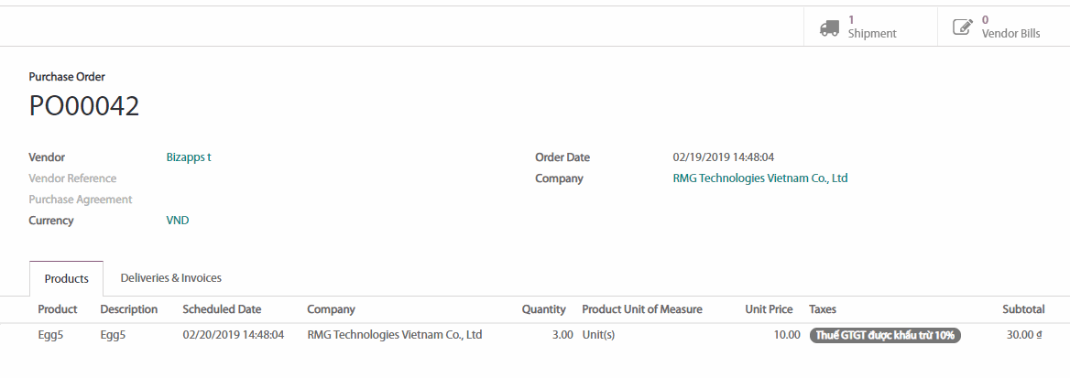Image resolution: width=1070 pixels, height=378 pixels.
Task: Switch to Deliveries & Invoices tab
Action: click(x=170, y=277)
